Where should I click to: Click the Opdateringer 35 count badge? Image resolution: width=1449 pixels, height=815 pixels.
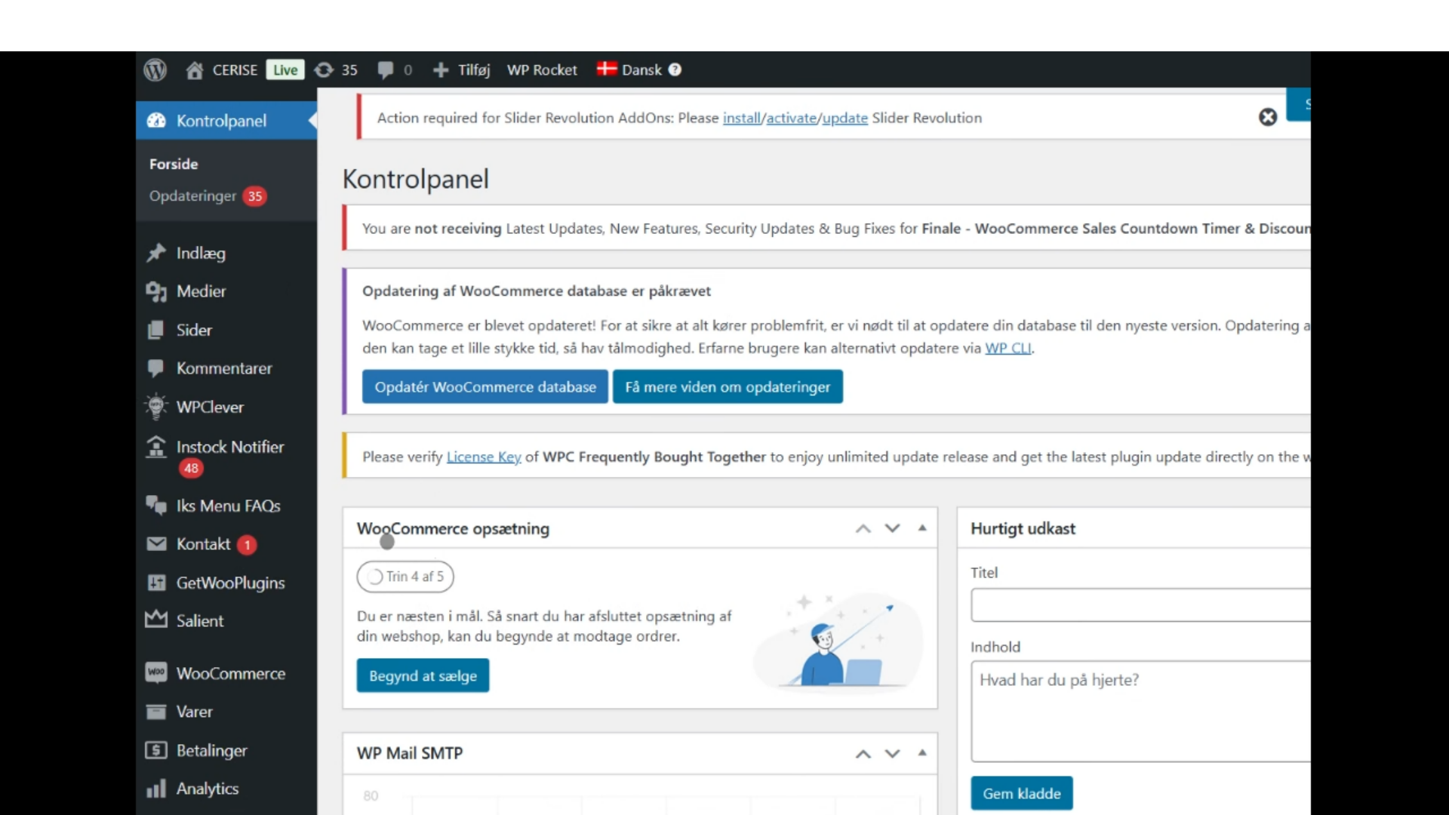pyautogui.click(x=255, y=197)
